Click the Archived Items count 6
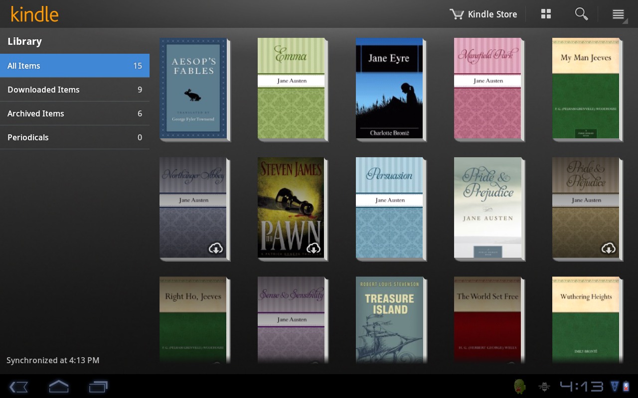This screenshot has width=638, height=398. pyautogui.click(x=140, y=113)
